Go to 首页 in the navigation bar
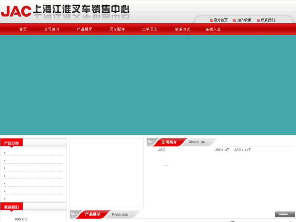The height and width of the screenshot is (222, 296). pos(23,29)
